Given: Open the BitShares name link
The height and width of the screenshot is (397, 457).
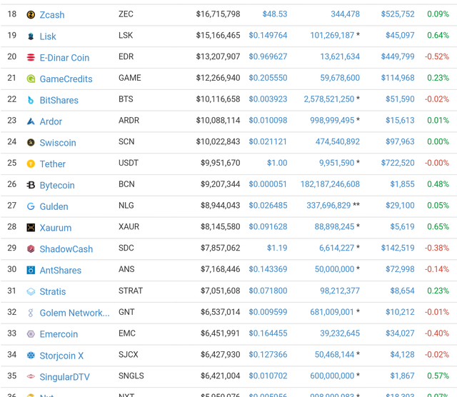Looking at the screenshot, I should [59, 100].
